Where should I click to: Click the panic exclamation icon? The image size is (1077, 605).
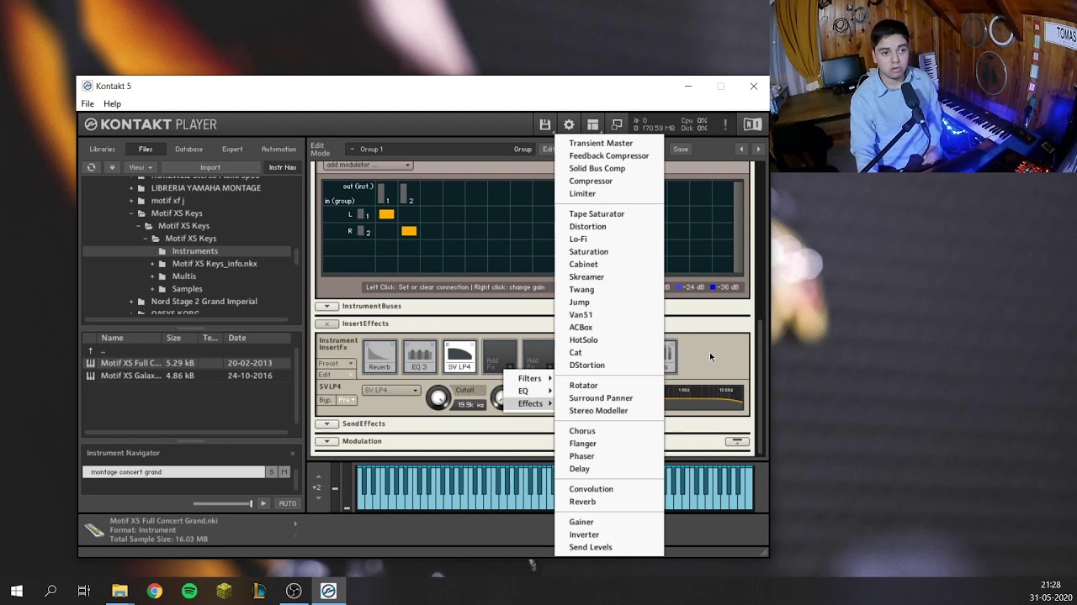coord(725,124)
